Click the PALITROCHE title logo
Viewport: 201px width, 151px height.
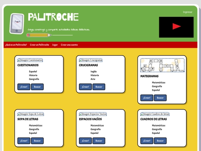(x=53, y=17)
